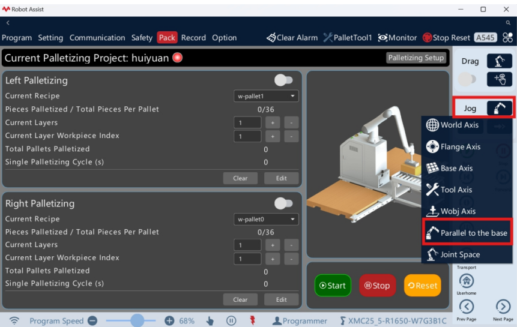Open the Program menu

pos(17,38)
